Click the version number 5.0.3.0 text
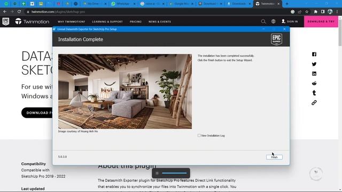342x192 pixels. pos(63,157)
